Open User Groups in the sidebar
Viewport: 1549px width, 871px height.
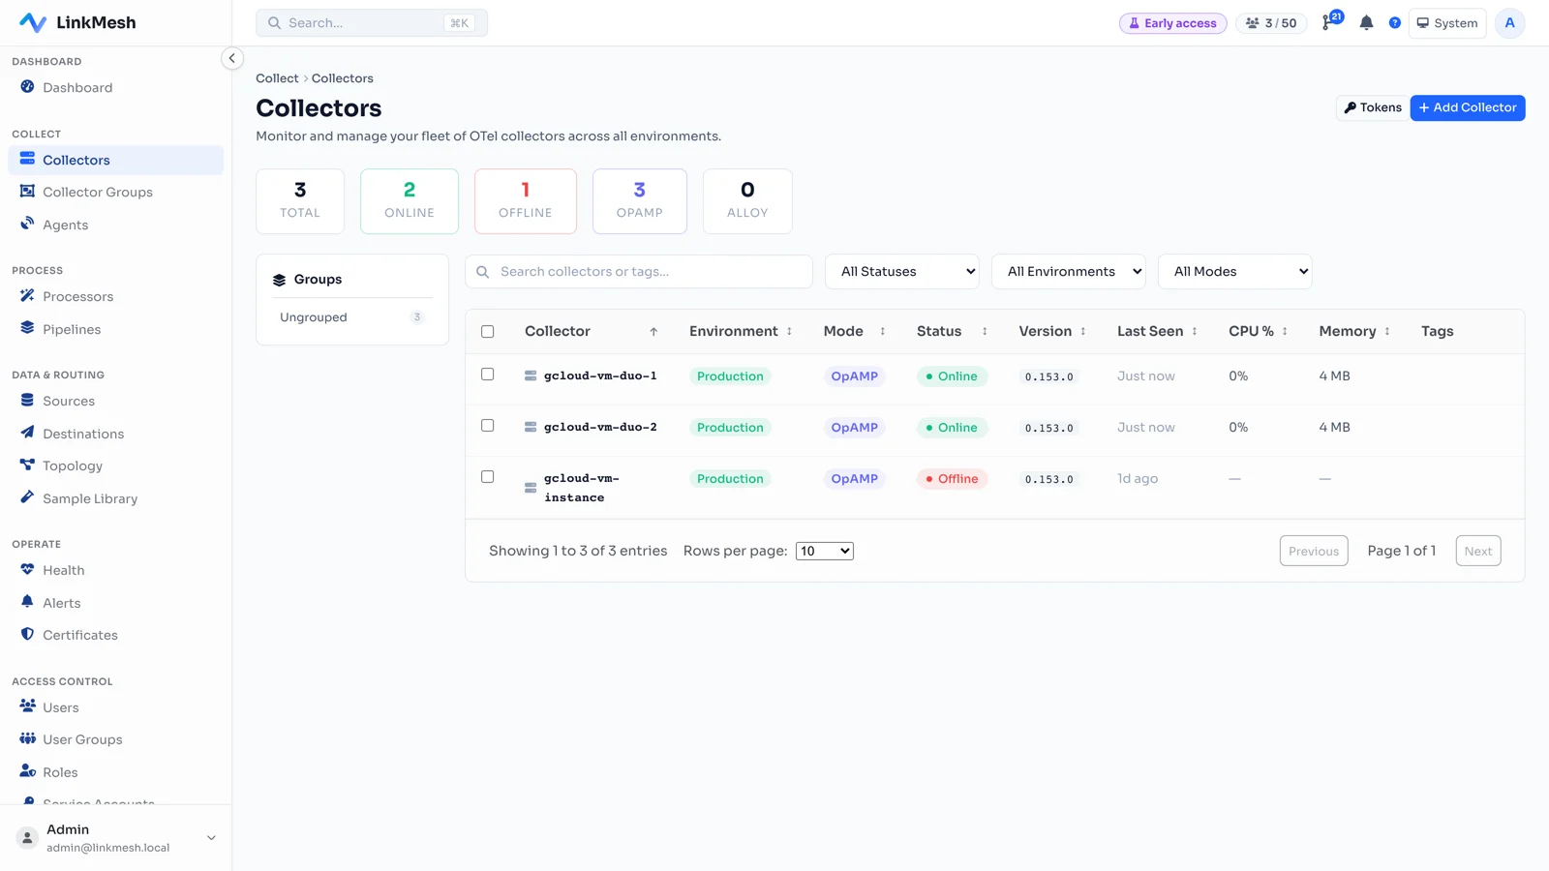[115, 739]
